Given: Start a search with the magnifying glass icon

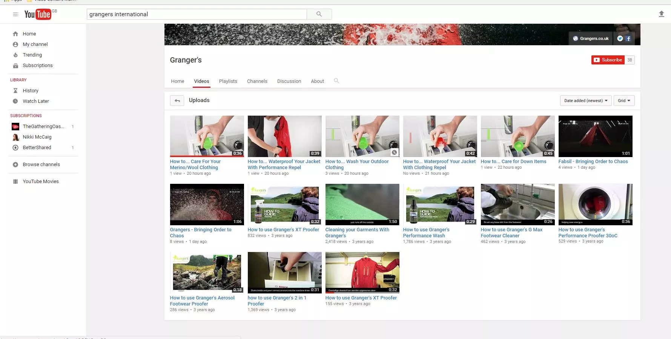Looking at the screenshot, I should pos(319,14).
